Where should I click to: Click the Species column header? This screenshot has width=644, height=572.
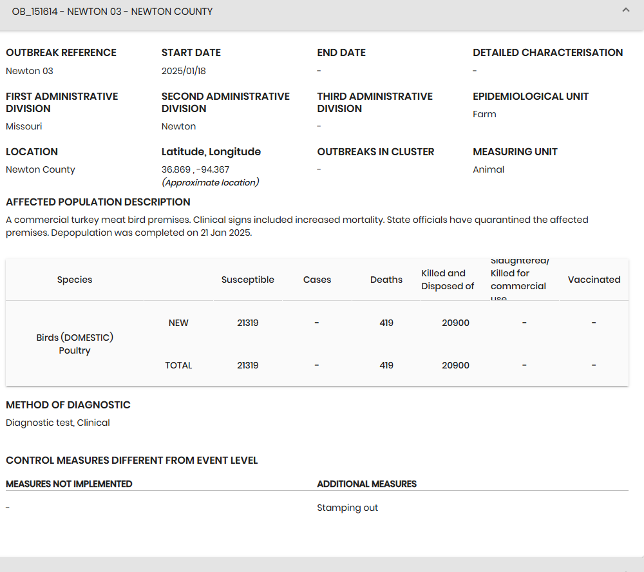pos(75,280)
